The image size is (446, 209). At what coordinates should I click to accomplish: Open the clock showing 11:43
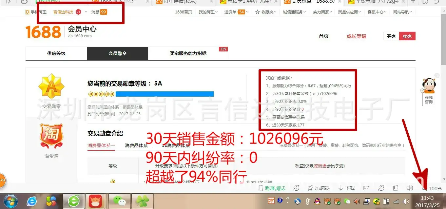[427, 201]
